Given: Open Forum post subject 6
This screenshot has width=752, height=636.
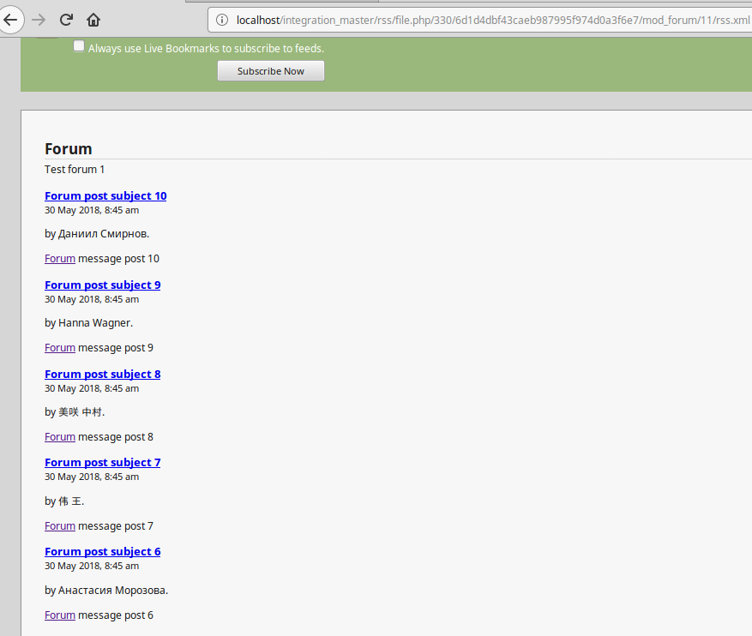Looking at the screenshot, I should coord(103,552).
